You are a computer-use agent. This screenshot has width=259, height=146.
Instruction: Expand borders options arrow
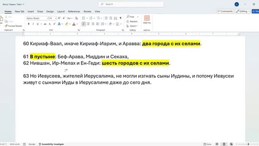[121, 24]
